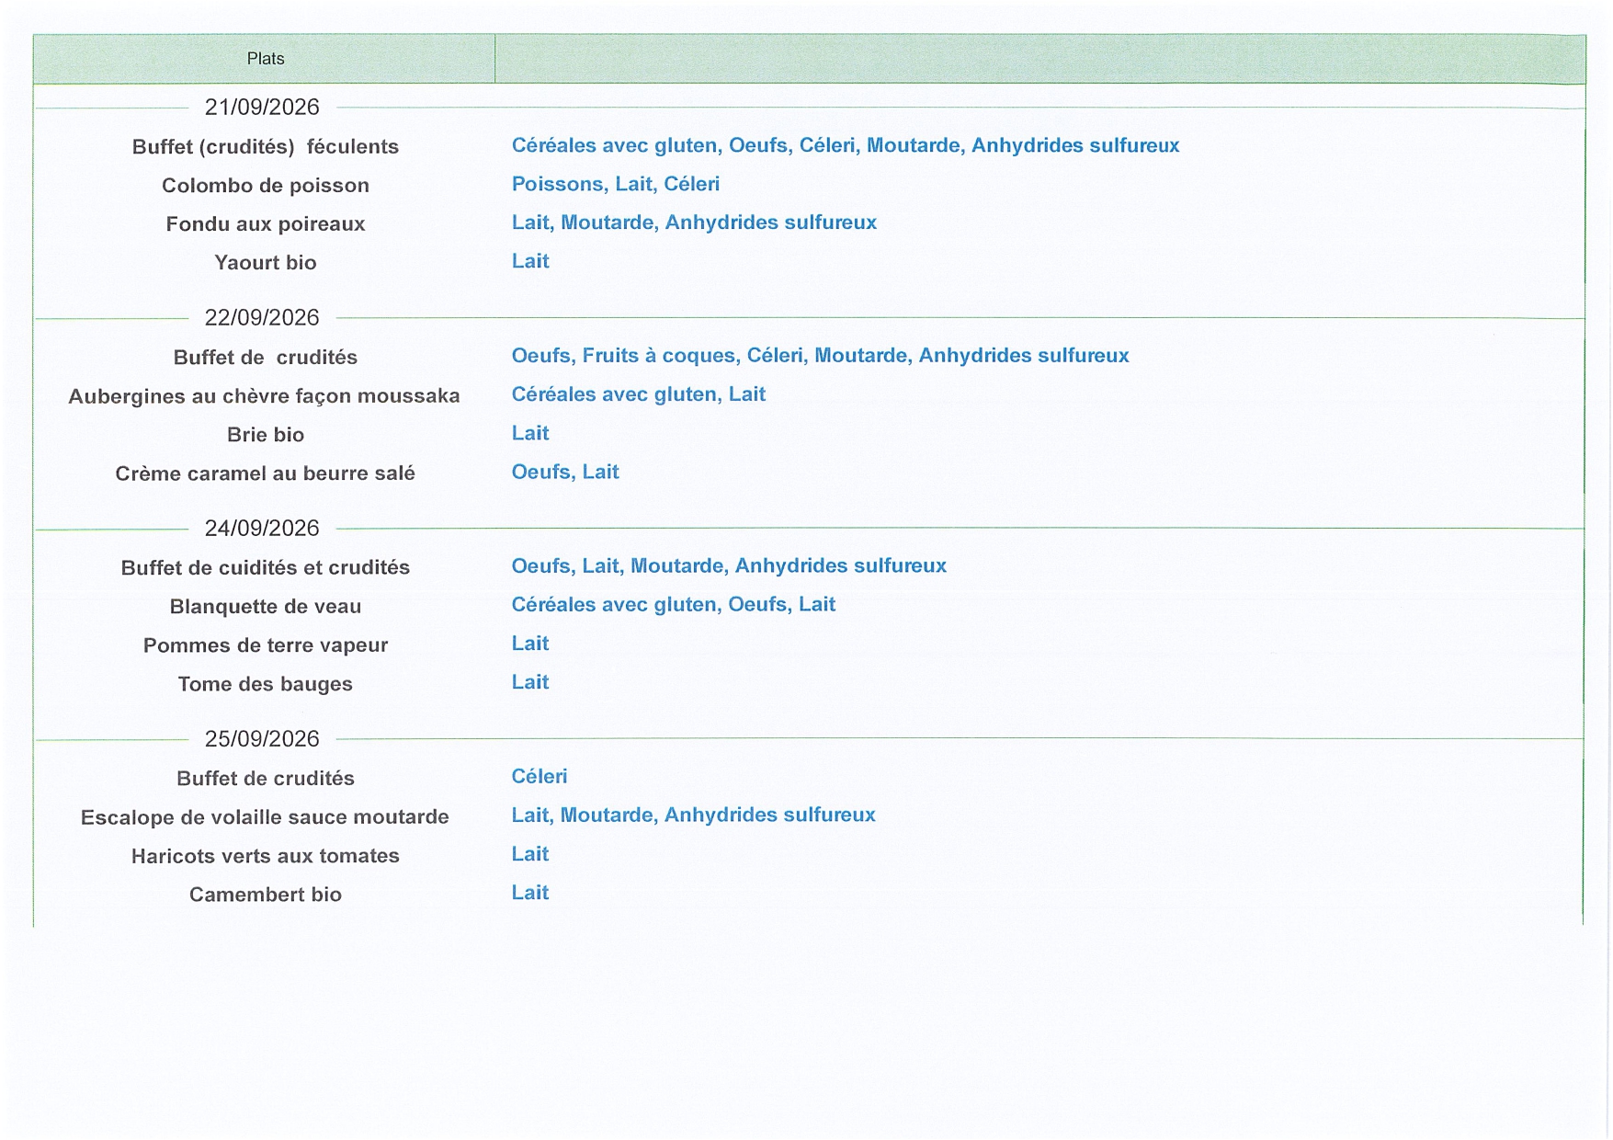Click Camembert bio dish name

[266, 895]
